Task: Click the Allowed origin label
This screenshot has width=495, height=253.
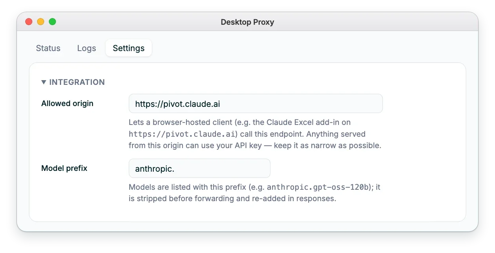Action: click(67, 104)
